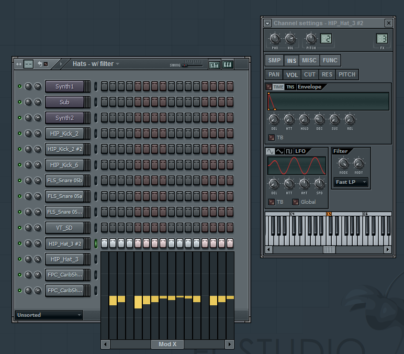Click the HIP_Hat_3 channel button
This screenshot has height=354, width=404.
click(64, 259)
